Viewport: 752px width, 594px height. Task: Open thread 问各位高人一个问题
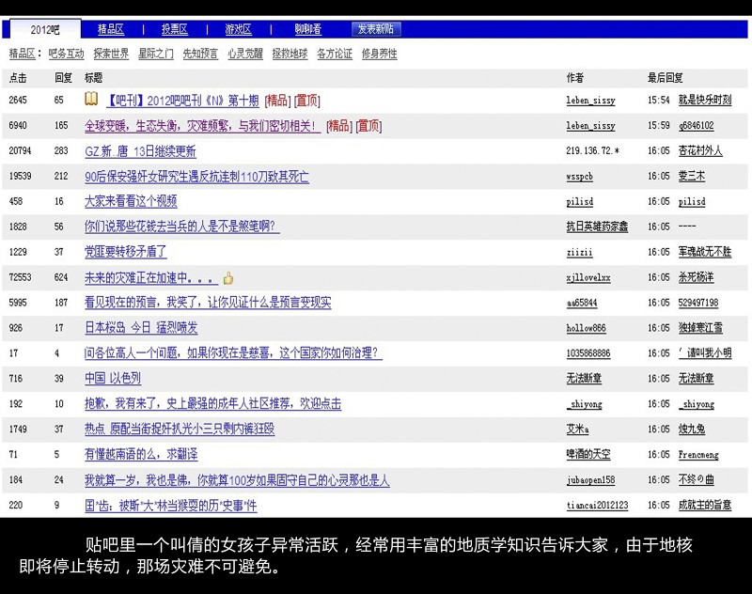(233, 353)
